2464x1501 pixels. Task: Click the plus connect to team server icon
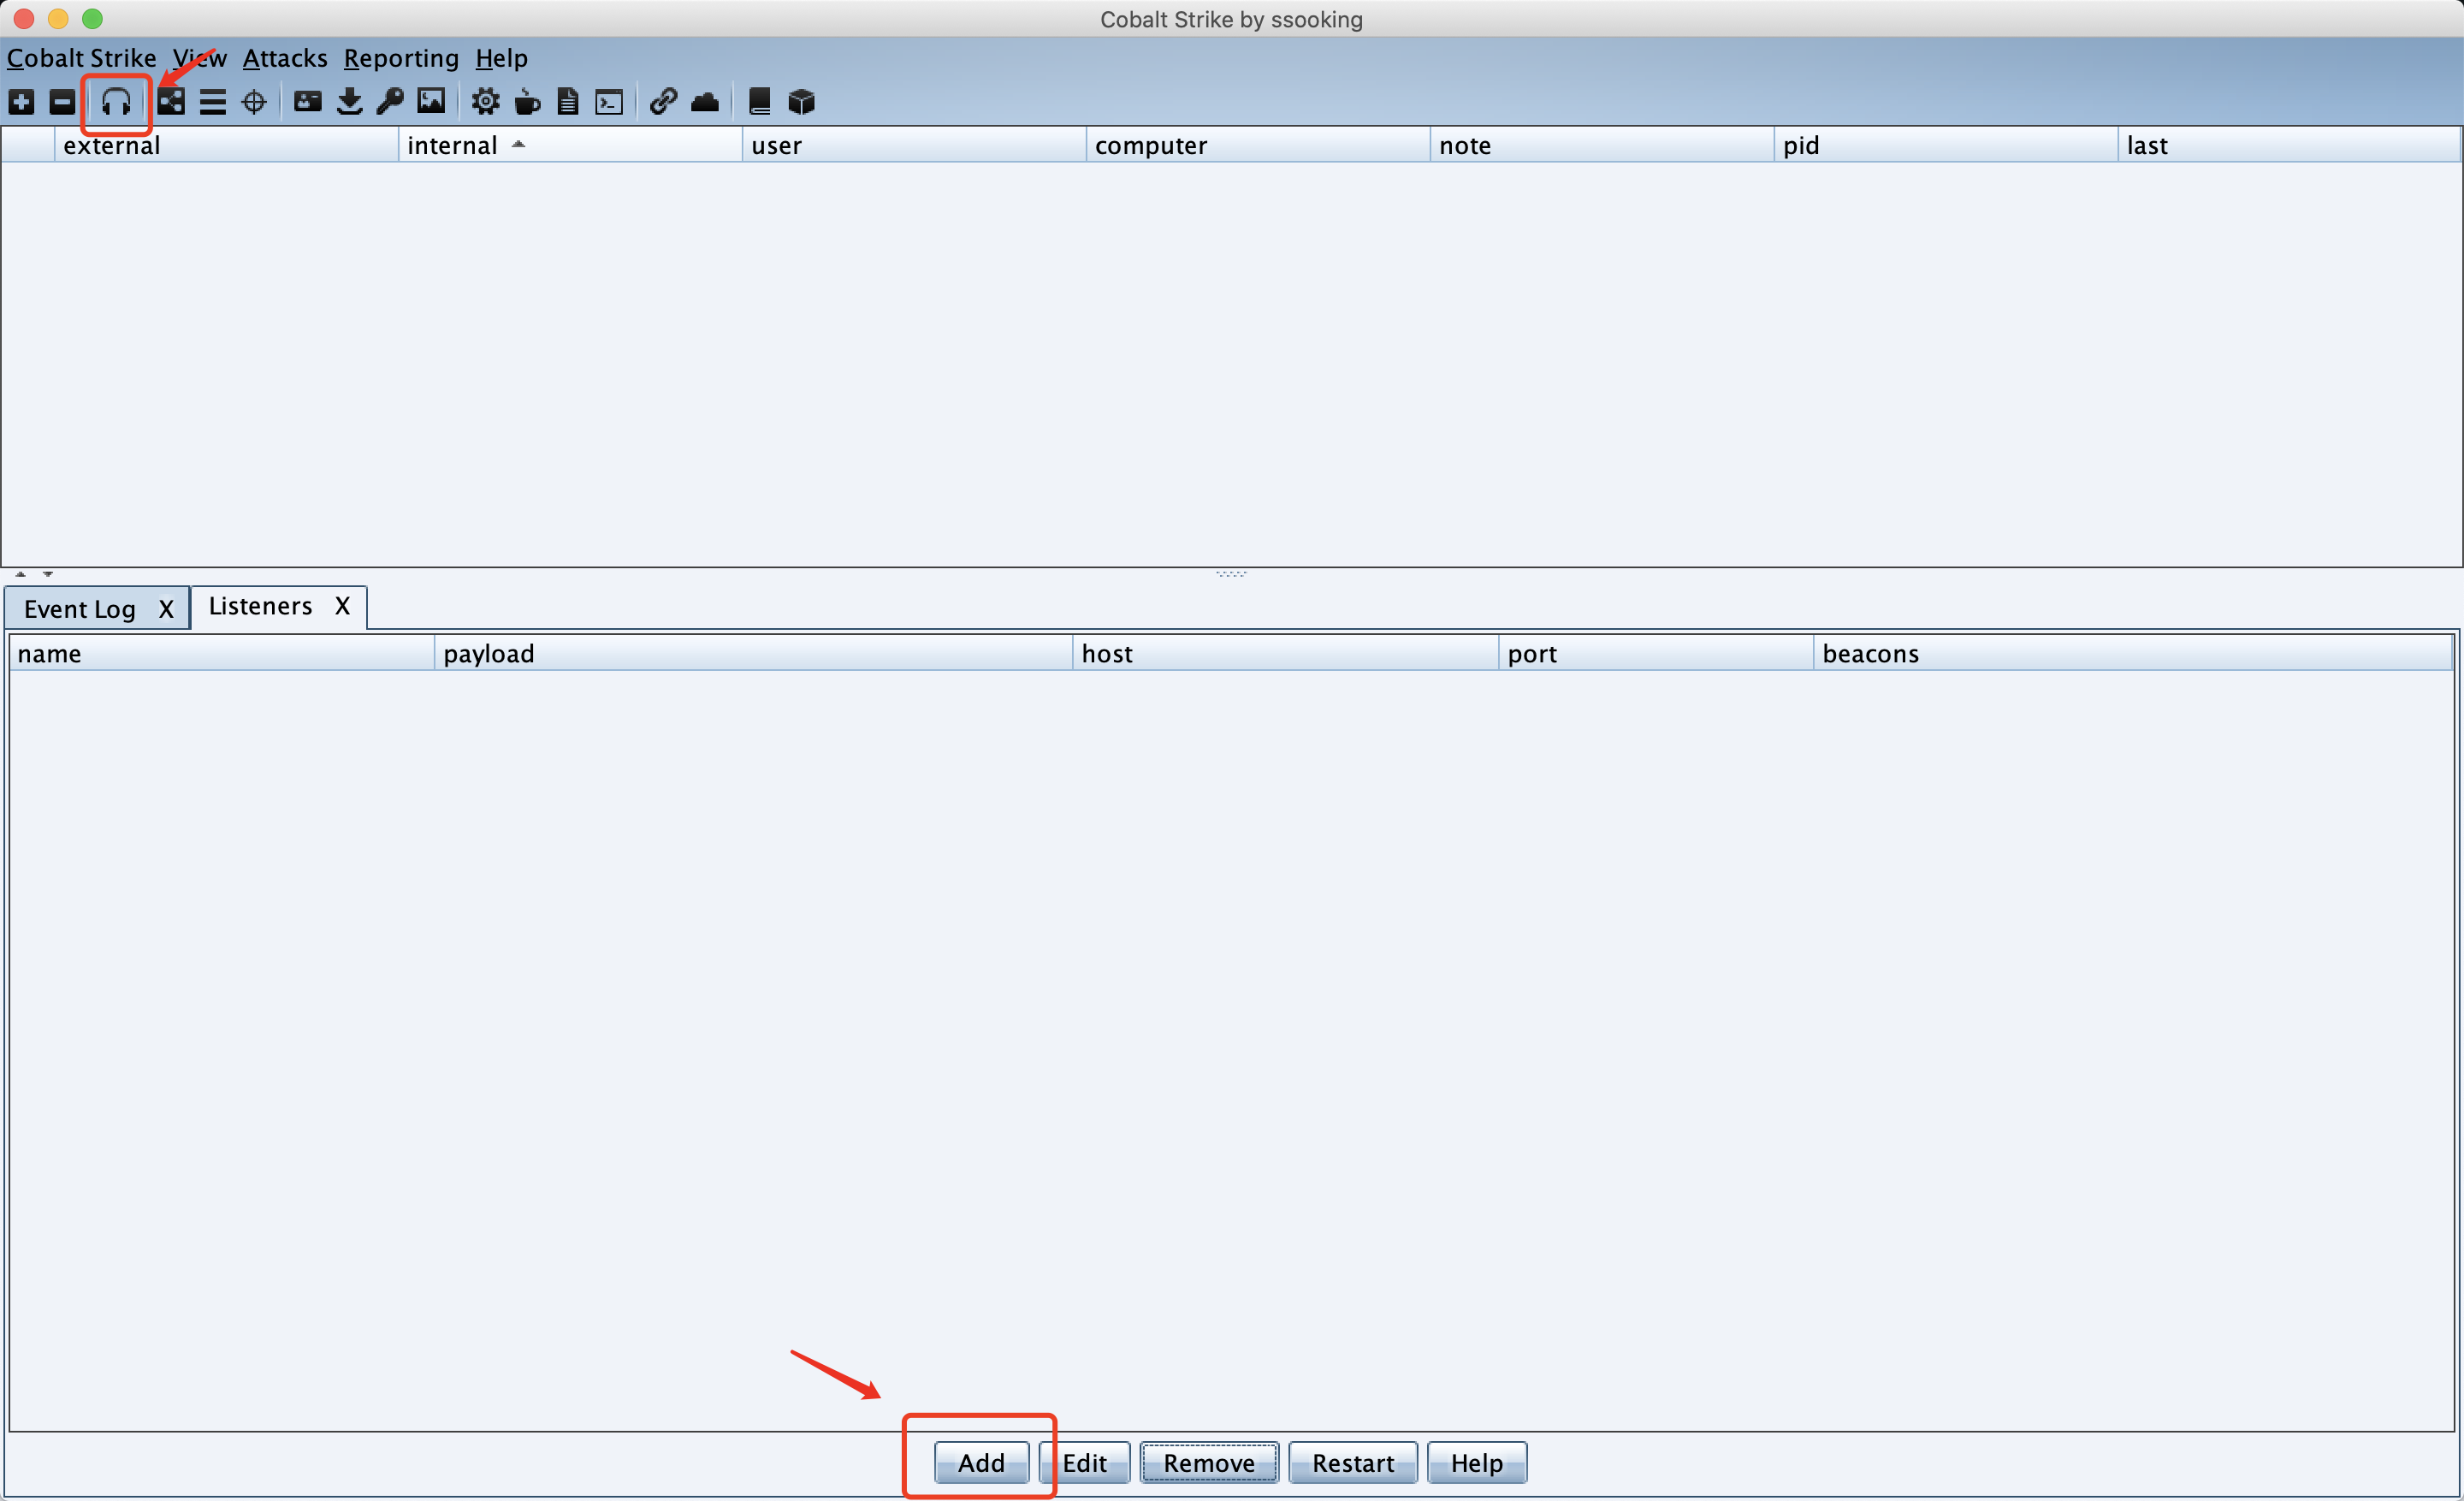22,102
